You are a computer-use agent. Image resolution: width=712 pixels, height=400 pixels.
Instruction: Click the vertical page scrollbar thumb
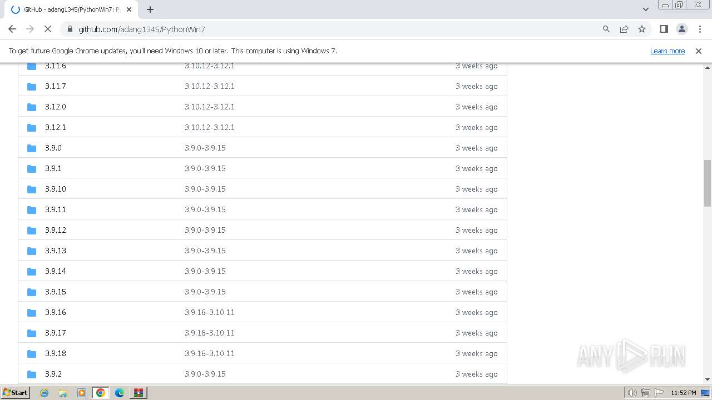[x=708, y=183]
